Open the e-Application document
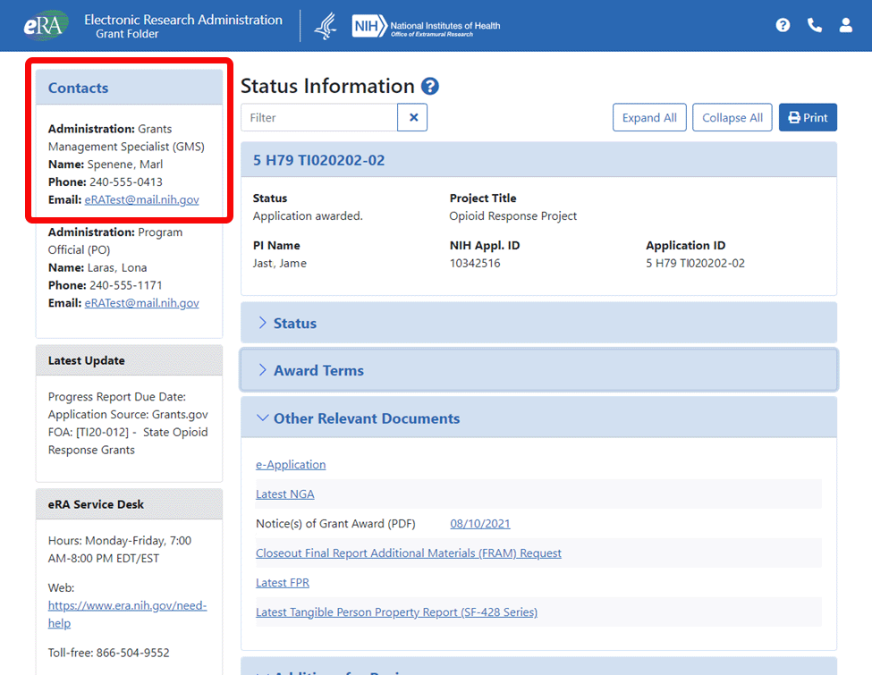The width and height of the screenshot is (872, 675). [x=291, y=464]
